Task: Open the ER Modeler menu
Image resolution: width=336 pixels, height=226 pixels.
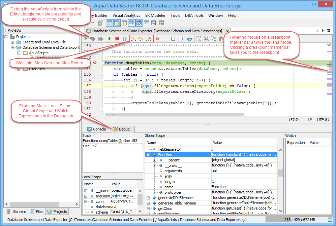Action: point(155,15)
